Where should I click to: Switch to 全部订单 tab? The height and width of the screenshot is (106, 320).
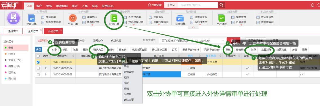click(33, 31)
